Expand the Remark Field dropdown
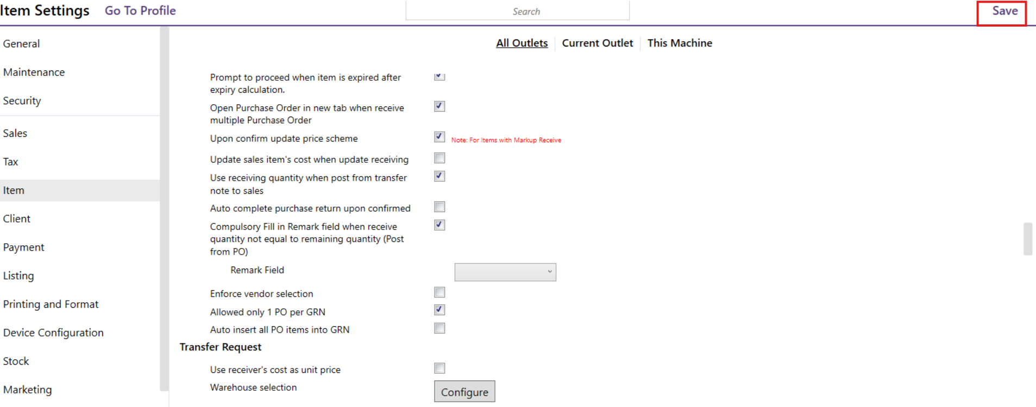Screen dimensions: 1036x407 pyautogui.click(x=505, y=272)
